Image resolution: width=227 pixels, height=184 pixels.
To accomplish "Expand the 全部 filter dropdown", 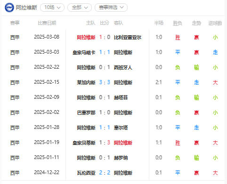I will click(80, 8).
